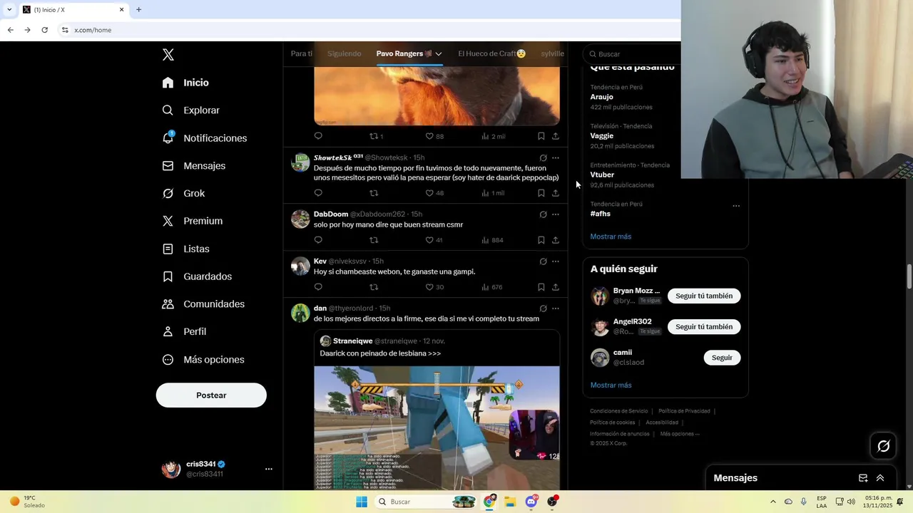913x513 pixels.
Task: Reload the browser page
Action: [x=44, y=30]
